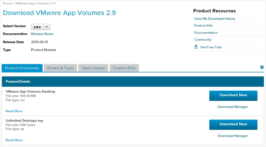Screen dimensions: 266x147
Task: Click the download icon beside Get Free Trial
Action: pos(196,47)
